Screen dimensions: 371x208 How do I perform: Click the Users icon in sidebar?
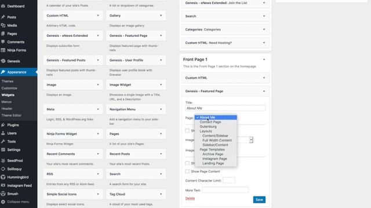tap(3, 133)
